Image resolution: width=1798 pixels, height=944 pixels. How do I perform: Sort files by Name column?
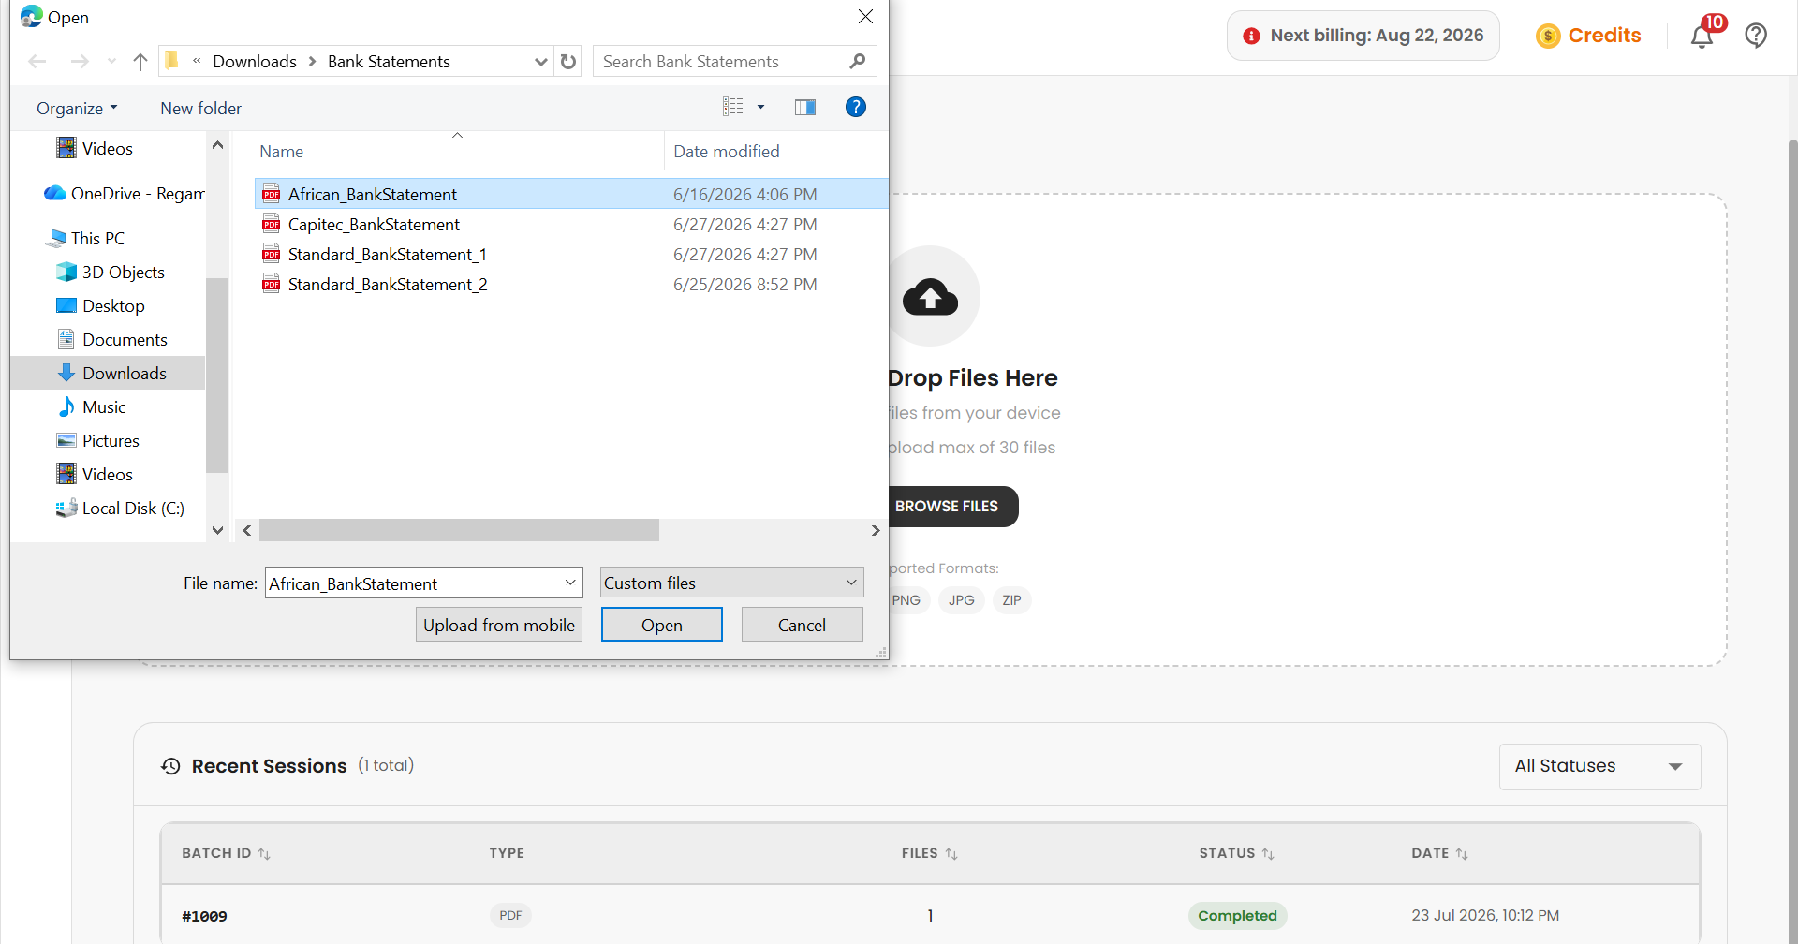pos(281,152)
